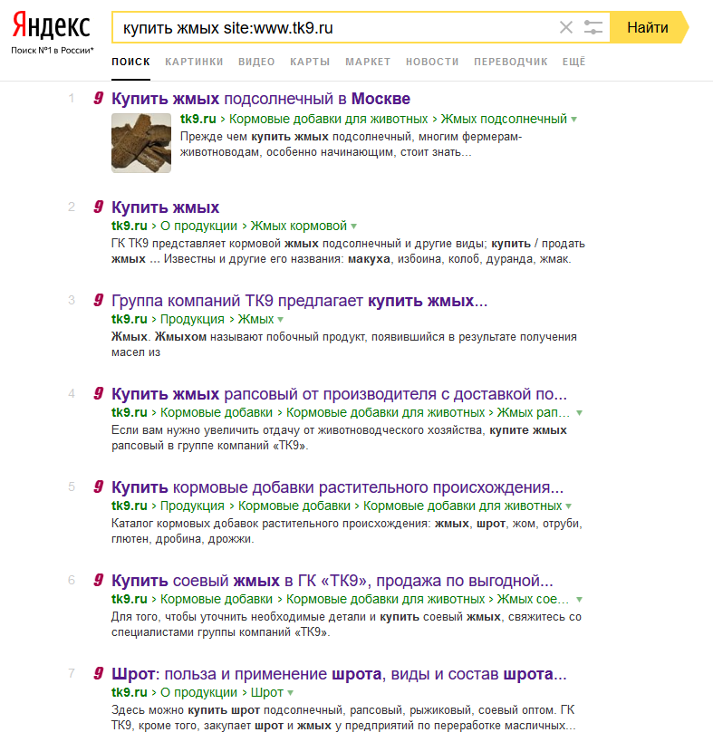Click tk9.ru domain in the Шрот result

click(x=130, y=692)
